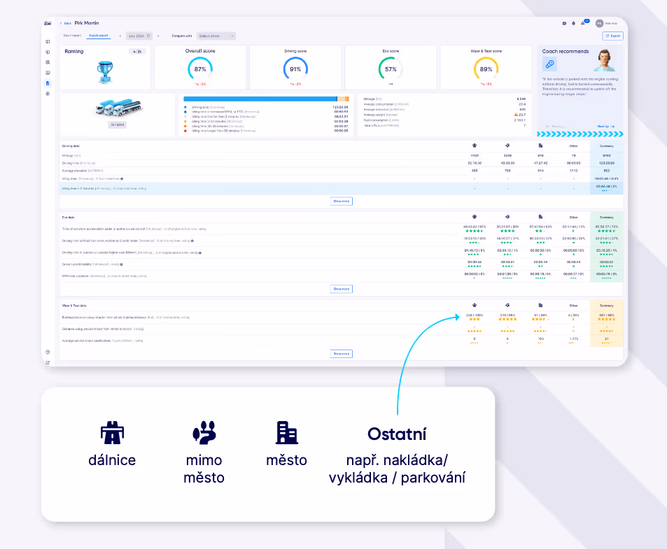Screen dimensions: 667x549
Task: Click the logout icon at the sidebar bottom
Action: pos(48,362)
